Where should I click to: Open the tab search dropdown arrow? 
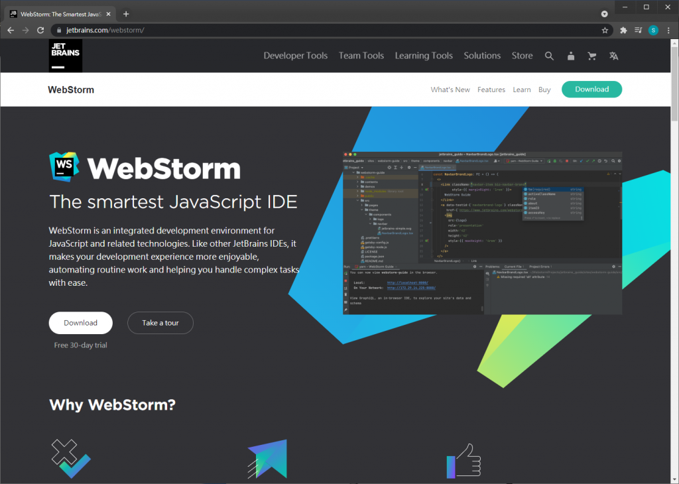coord(605,15)
